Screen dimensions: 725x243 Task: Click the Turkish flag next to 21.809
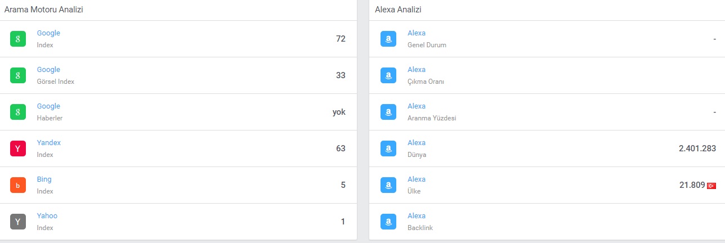coord(711,186)
